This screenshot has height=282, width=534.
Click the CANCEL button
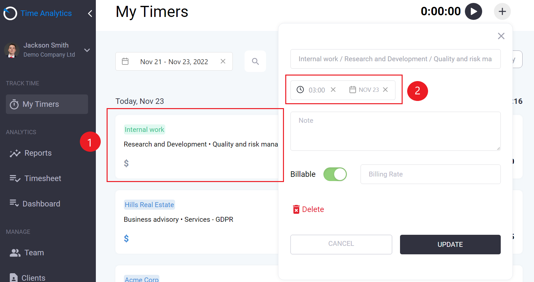pyautogui.click(x=341, y=244)
